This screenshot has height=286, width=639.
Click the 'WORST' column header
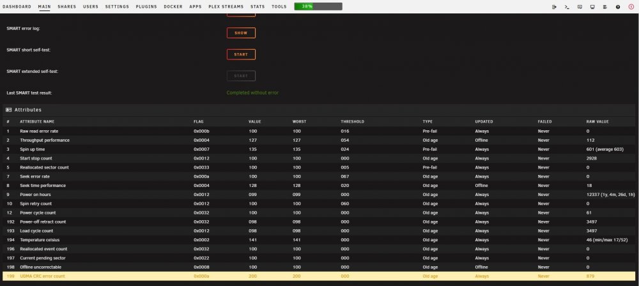click(x=299, y=122)
